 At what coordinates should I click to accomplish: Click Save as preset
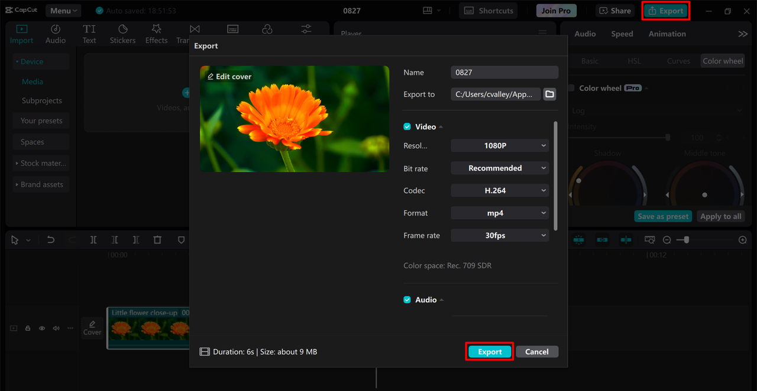(663, 217)
